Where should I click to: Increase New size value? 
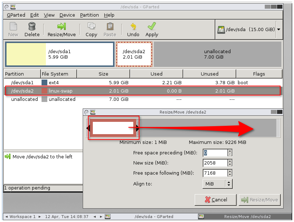click(x=230, y=161)
